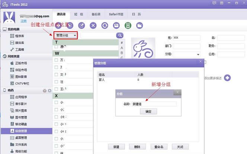The width and height of the screenshot is (247, 154).
Task: Tick the first checkbox under section X
Action: 56,103
